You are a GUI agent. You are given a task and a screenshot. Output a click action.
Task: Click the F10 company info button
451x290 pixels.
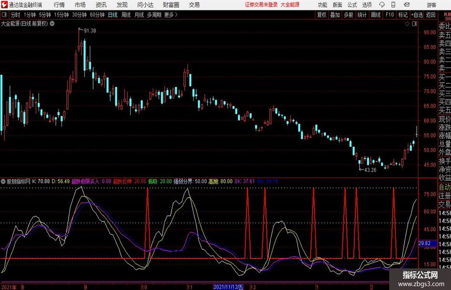tap(390, 15)
